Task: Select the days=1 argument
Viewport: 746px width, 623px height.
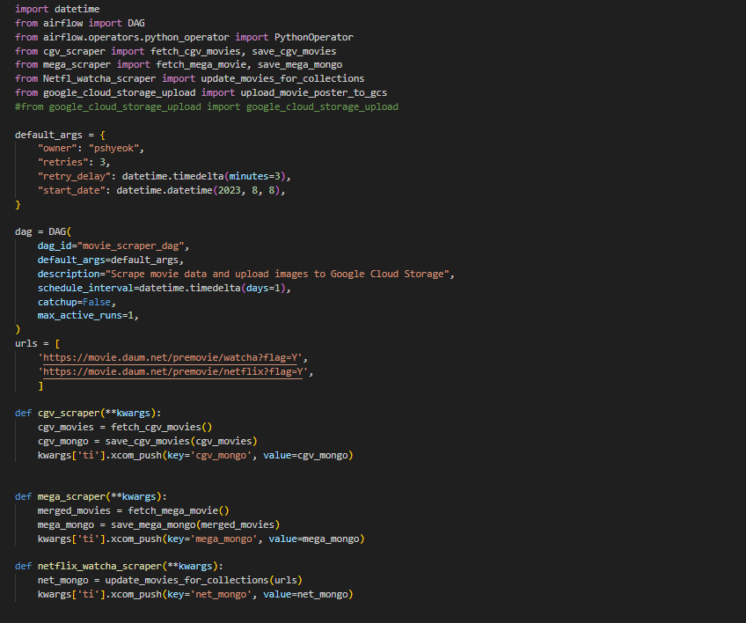Action: point(263,288)
